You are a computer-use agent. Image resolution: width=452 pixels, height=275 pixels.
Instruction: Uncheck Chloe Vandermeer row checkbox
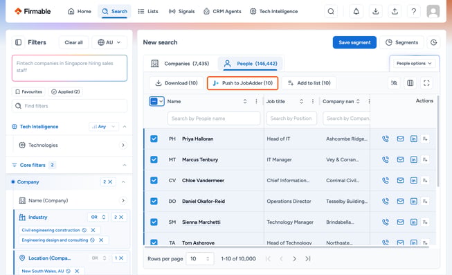pos(154,180)
